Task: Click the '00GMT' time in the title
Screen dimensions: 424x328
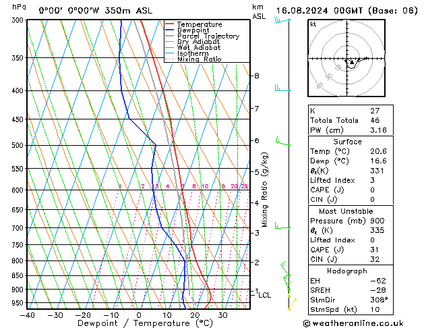Action: [x=349, y=11]
